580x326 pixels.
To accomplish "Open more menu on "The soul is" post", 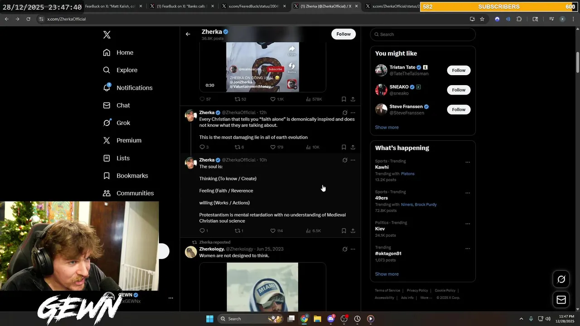I will click(353, 160).
